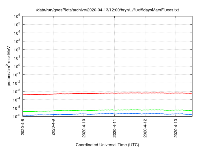Click the Coordinated Universal Time (UTC) label
Viewport: 212px width, 148px height.
pyautogui.click(x=107, y=145)
